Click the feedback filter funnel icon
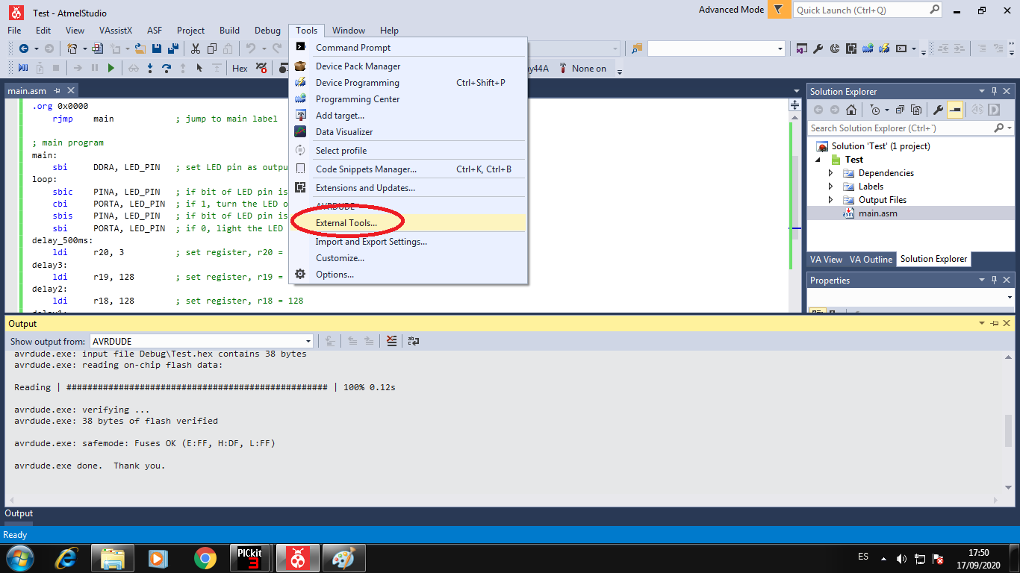The width and height of the screenshot is (1020, 573). [779, 10]
